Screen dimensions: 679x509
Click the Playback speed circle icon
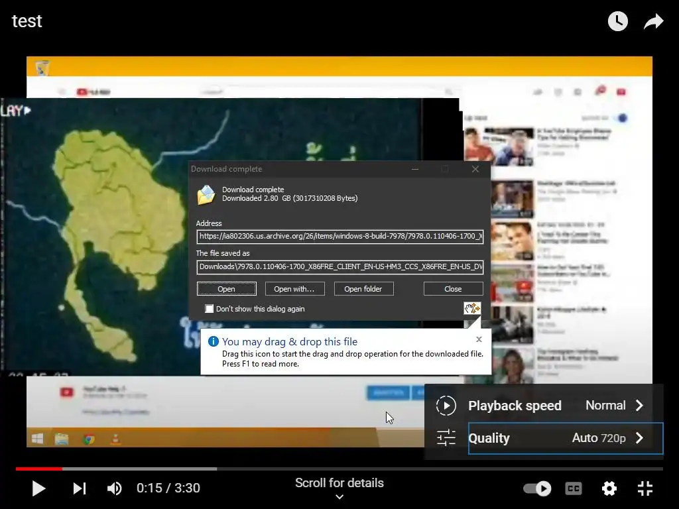click(446, 406)
